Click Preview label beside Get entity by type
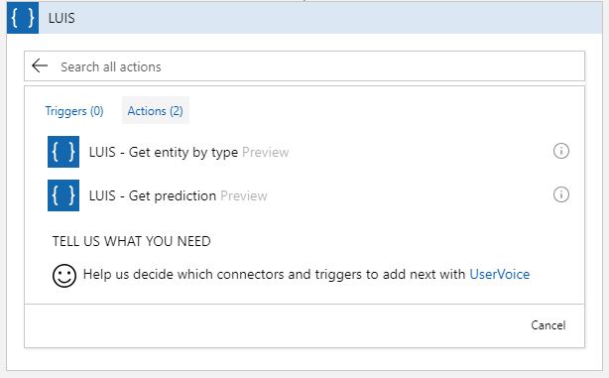The width and height of the screenshot is (609, 378). tap(265, 152)
